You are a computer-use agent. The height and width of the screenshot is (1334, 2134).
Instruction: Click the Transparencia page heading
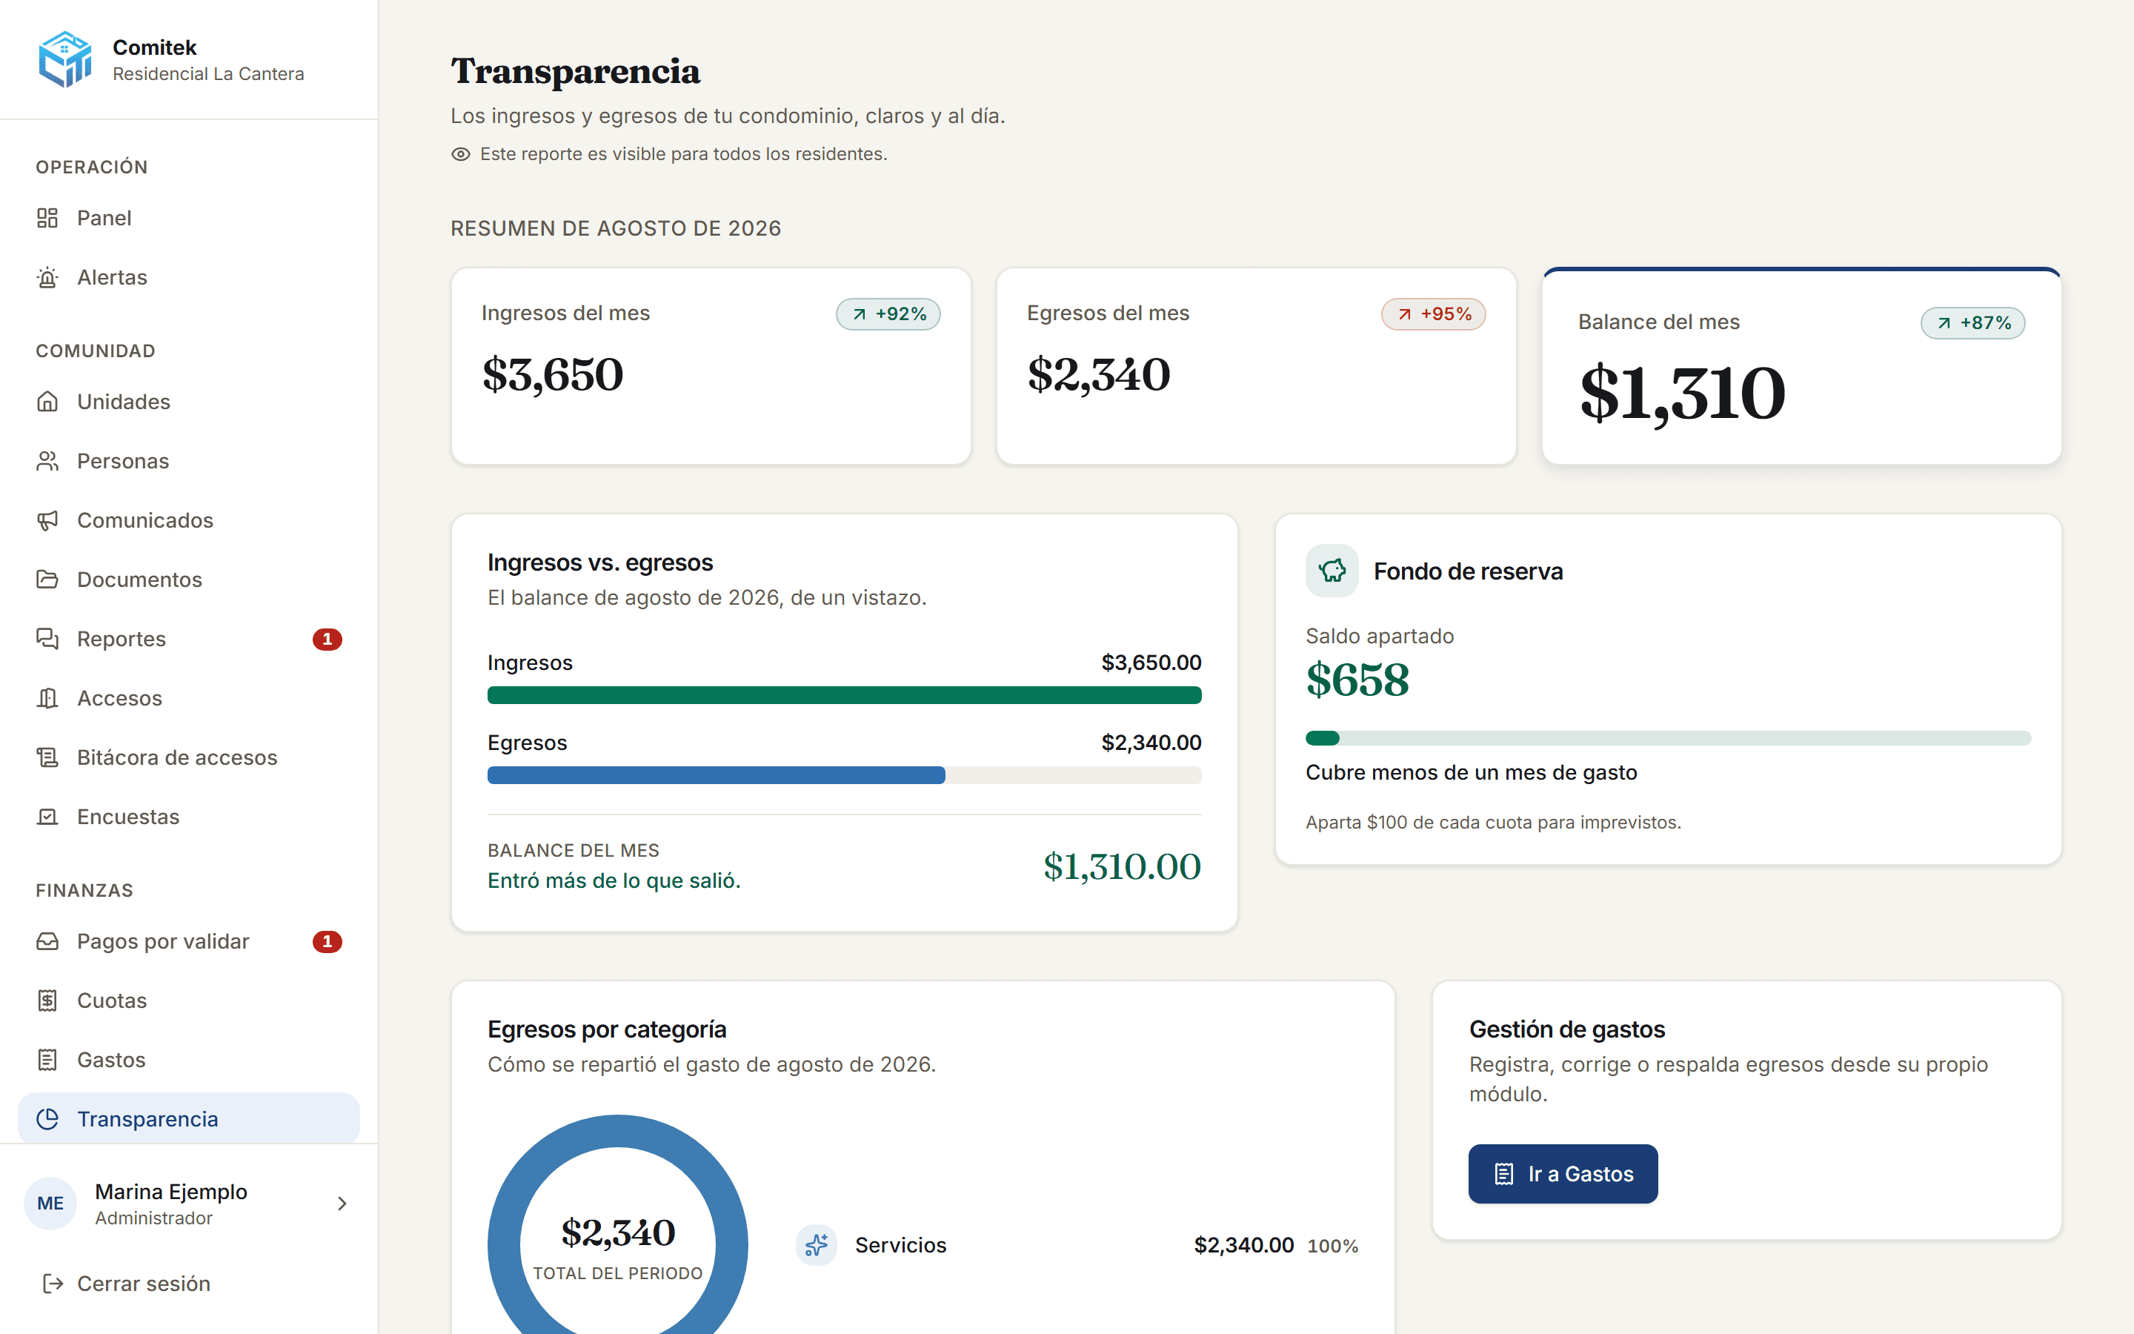coord(575,71)
